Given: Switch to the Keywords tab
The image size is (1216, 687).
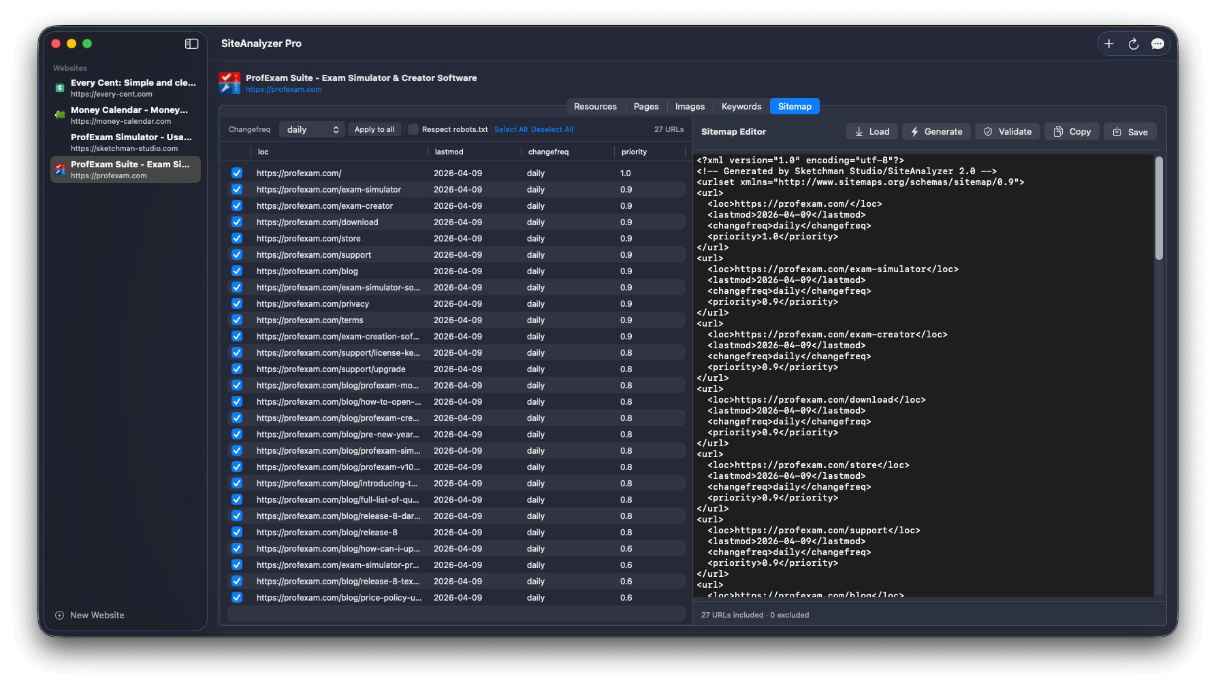Looking at the screenshot, I should coord(741,106).
